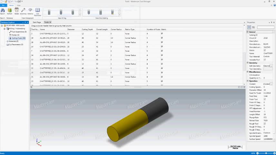Select second New Hole Making tool icon
The width and height of the screenshot is (276, 155).
point(101,12)
